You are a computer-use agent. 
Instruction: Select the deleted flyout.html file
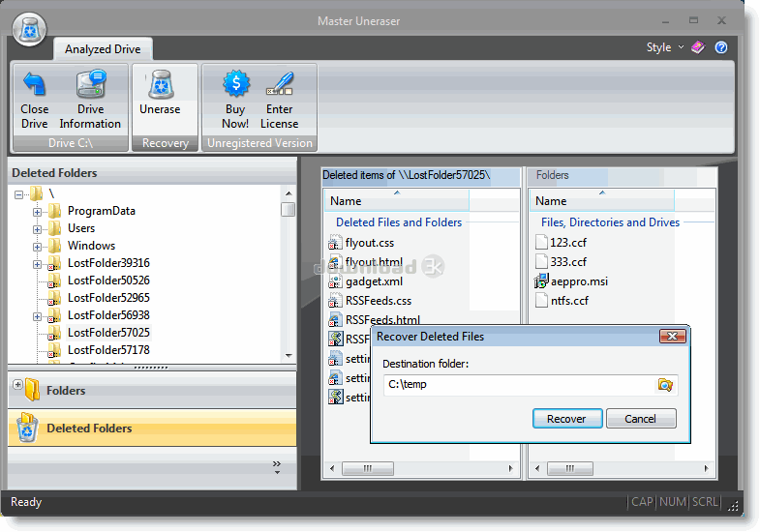coord(374,262)
